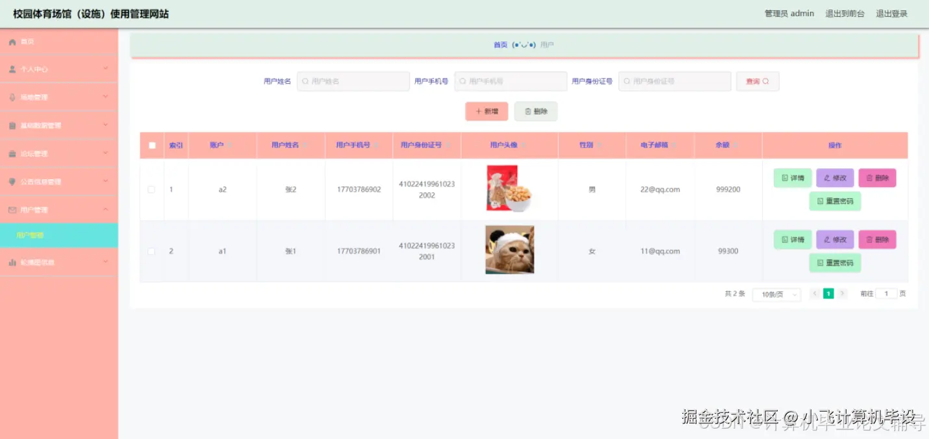Click account cell a1
The width and height of the screenshot is (929, 439).
click(x=222, y=251)
